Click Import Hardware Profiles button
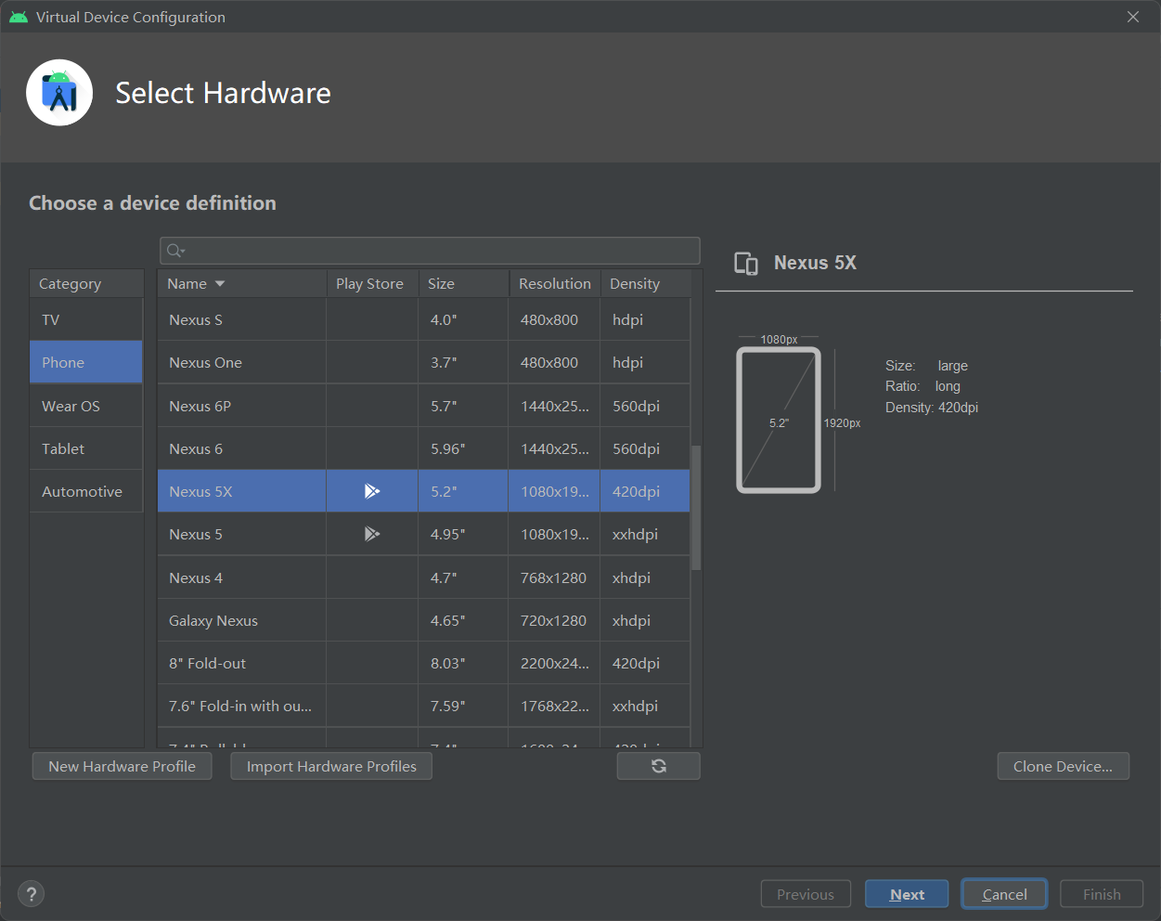This screenshot has height=921, width=1161. (331, 766)
